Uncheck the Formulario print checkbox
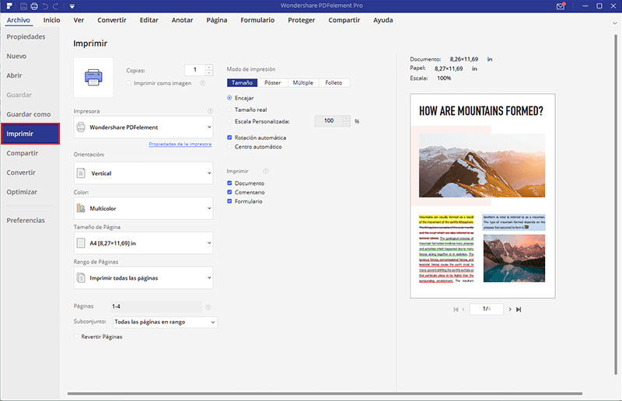622x401 pixels. click(x=229, y=201)
